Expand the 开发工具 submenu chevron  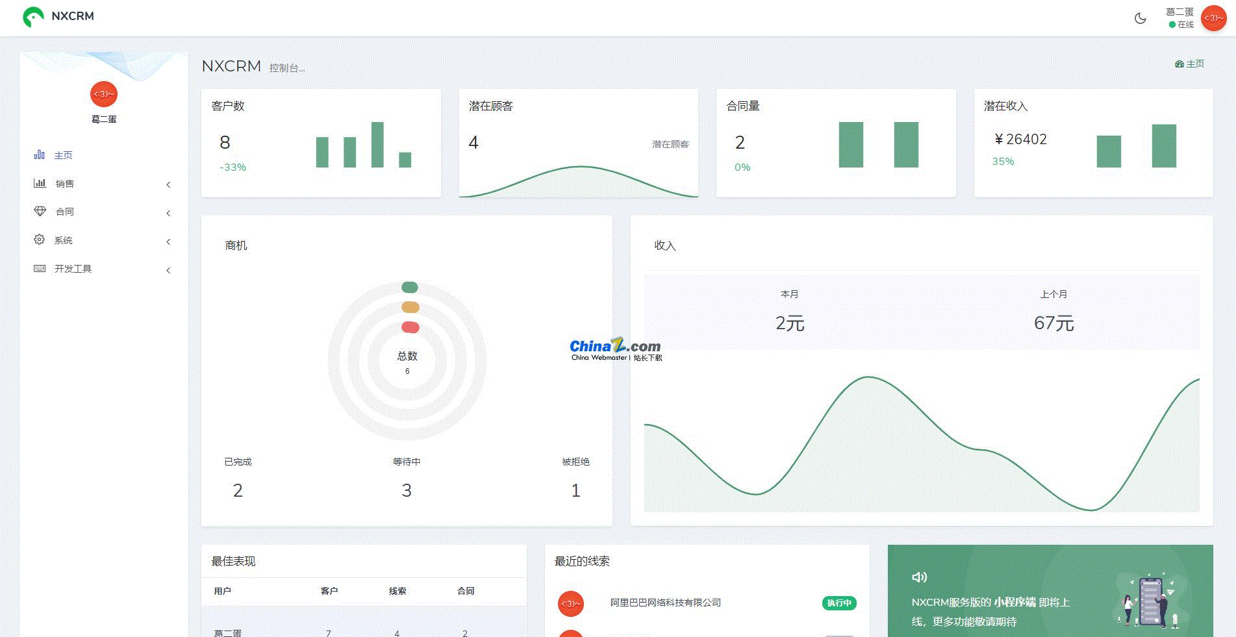[168, 270]
